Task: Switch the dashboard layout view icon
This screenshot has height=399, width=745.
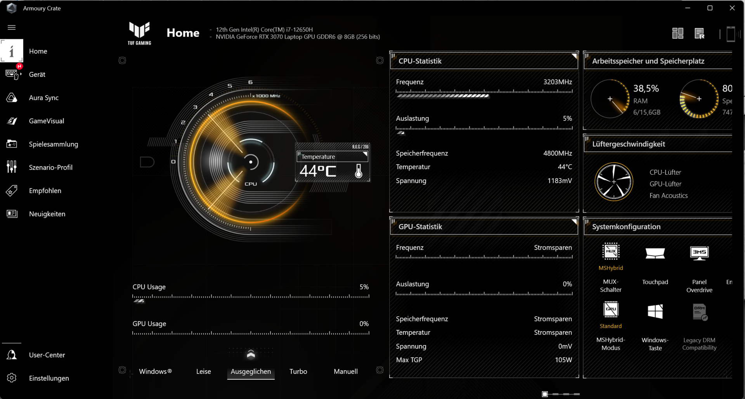Action: pos(678,33)
